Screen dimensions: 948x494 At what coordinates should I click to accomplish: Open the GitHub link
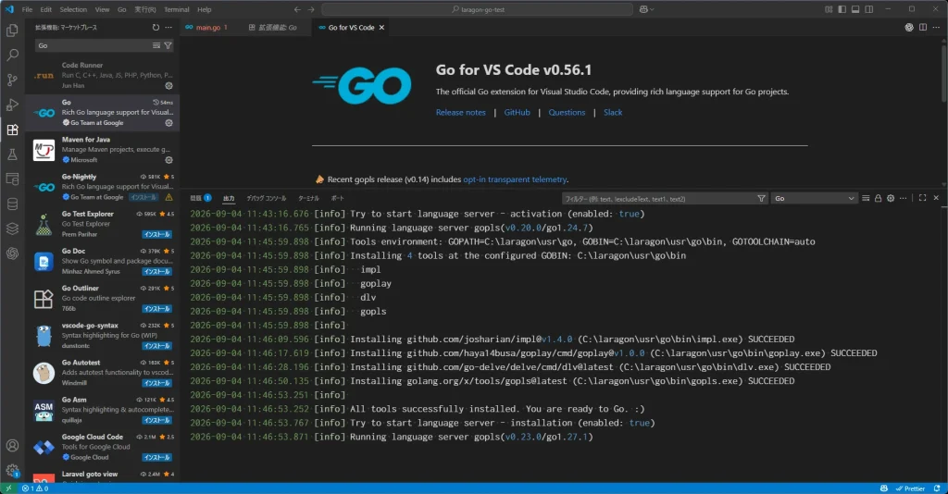pos(517,112)
